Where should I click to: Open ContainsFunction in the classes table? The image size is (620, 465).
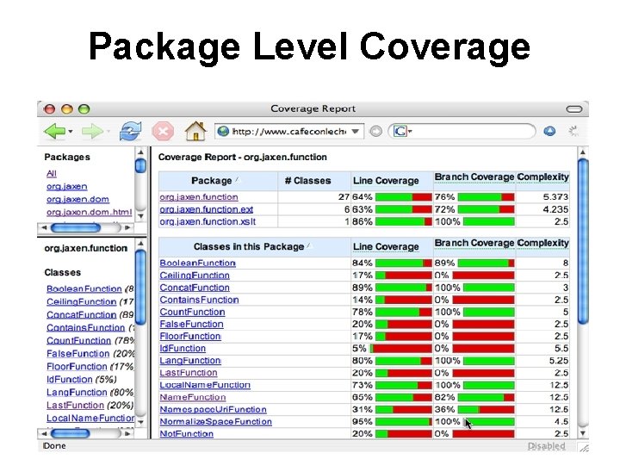tap(199, 301)
